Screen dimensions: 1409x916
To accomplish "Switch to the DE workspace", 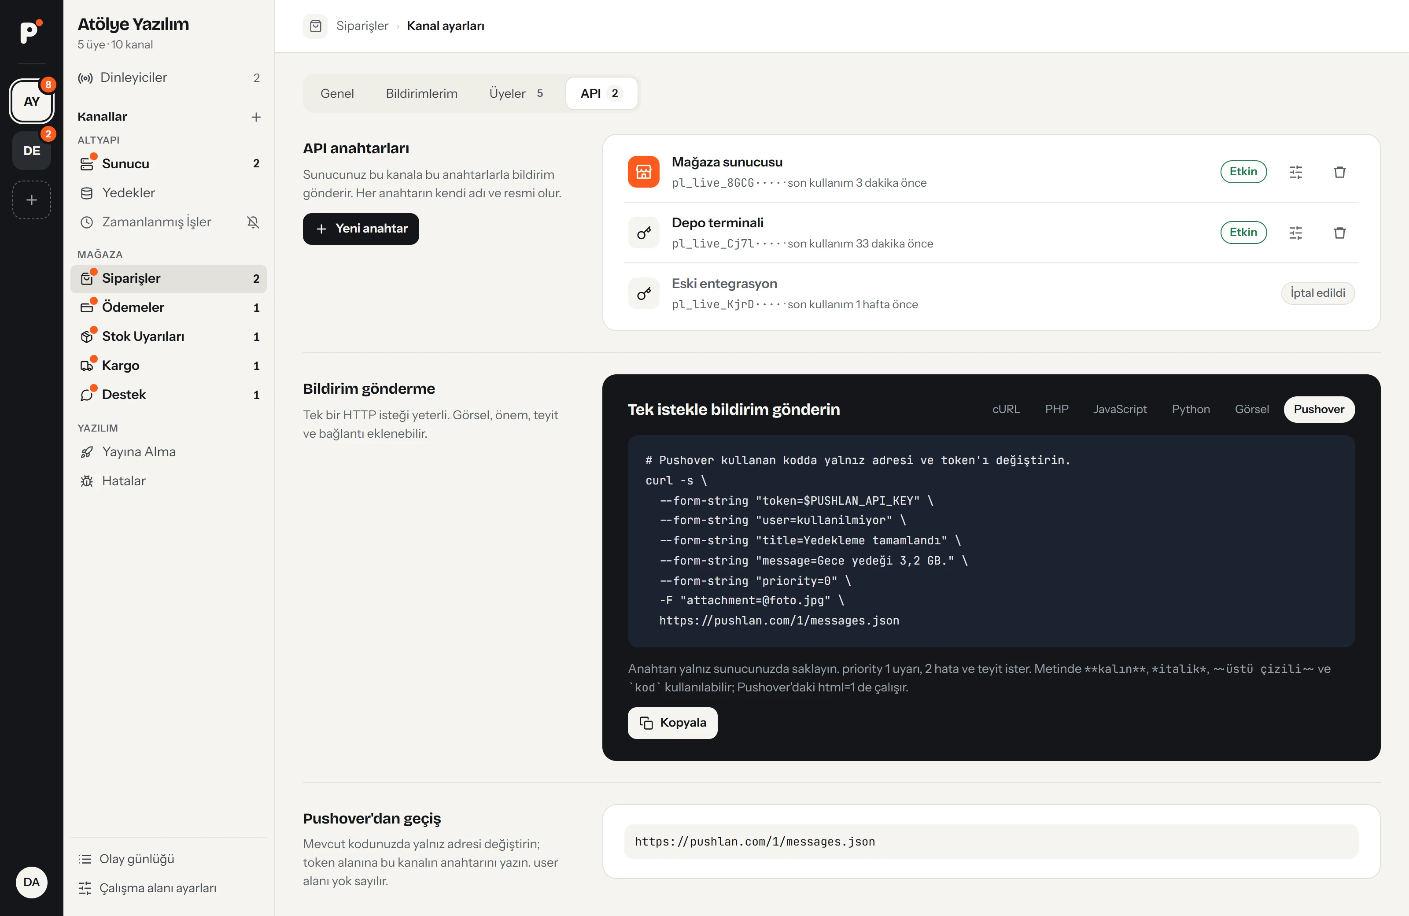I will (x=32, y=151).
